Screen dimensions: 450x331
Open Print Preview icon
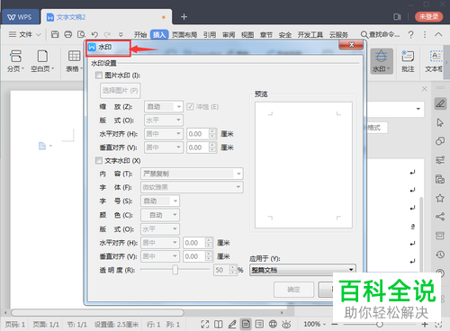point(81,34)
